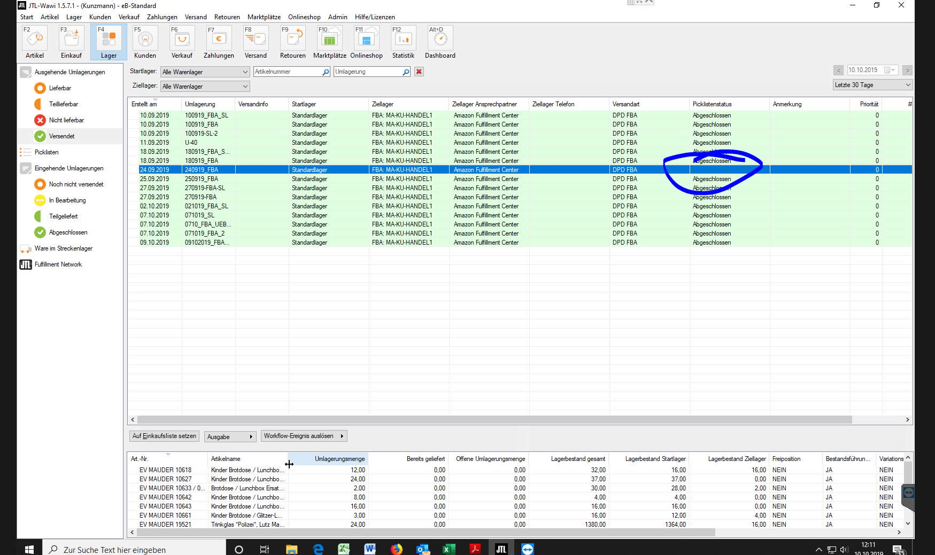Open the Verkauf module (F6)

coord(182,42)
